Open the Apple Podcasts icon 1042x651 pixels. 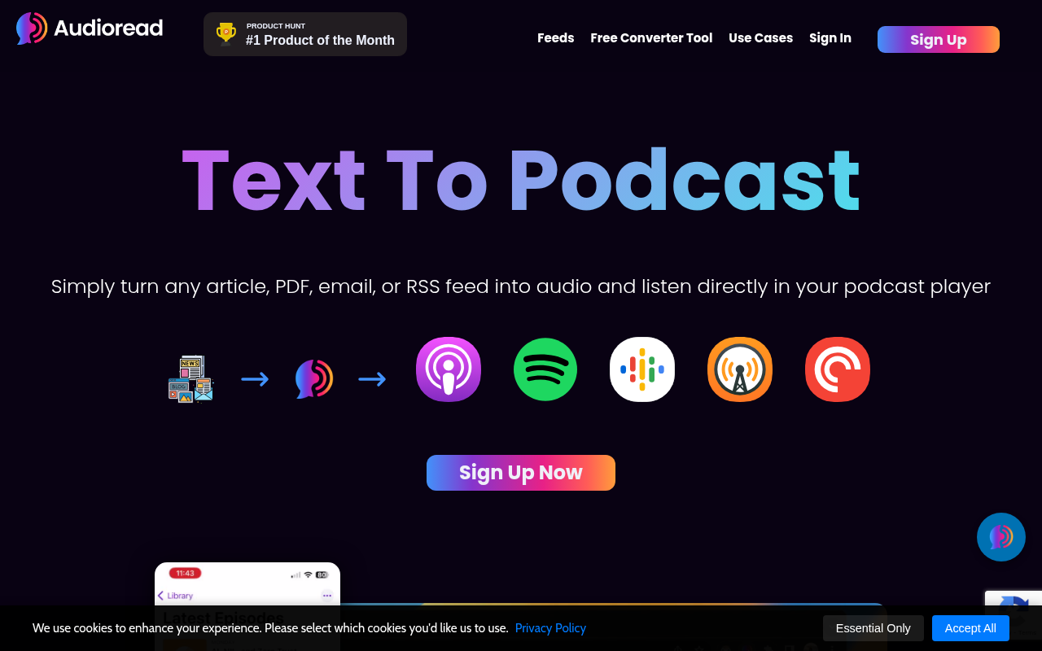tap(448, 369)
